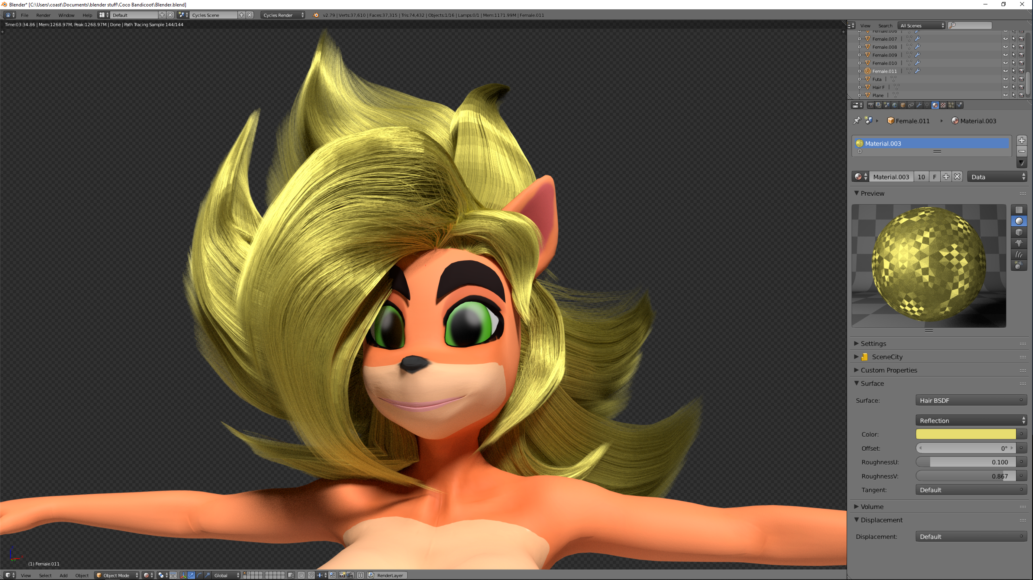Image resolution: width=1033 pixels, height=580 pixels.
Task: Open the Add menu in 3D viewport
Action: (x=63, y=575)
